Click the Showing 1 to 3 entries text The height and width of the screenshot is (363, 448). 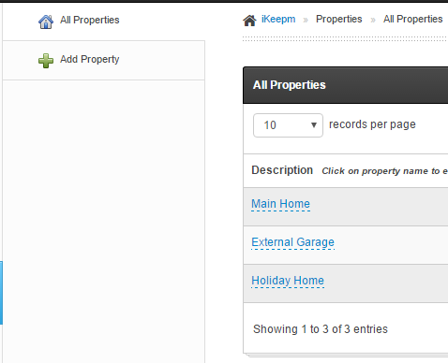321,329
